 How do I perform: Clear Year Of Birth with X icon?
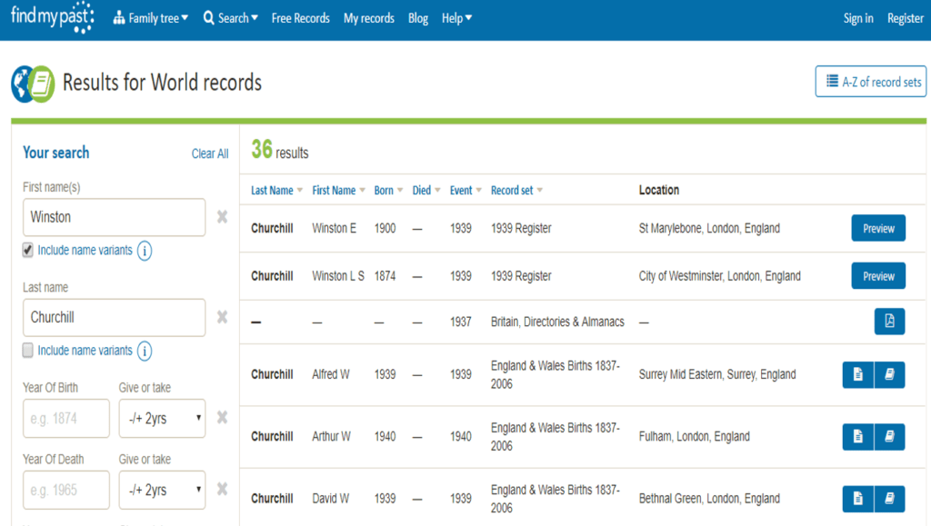(222, 418)
